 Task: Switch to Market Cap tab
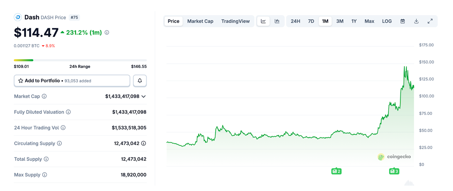click(x=200, y=21)
